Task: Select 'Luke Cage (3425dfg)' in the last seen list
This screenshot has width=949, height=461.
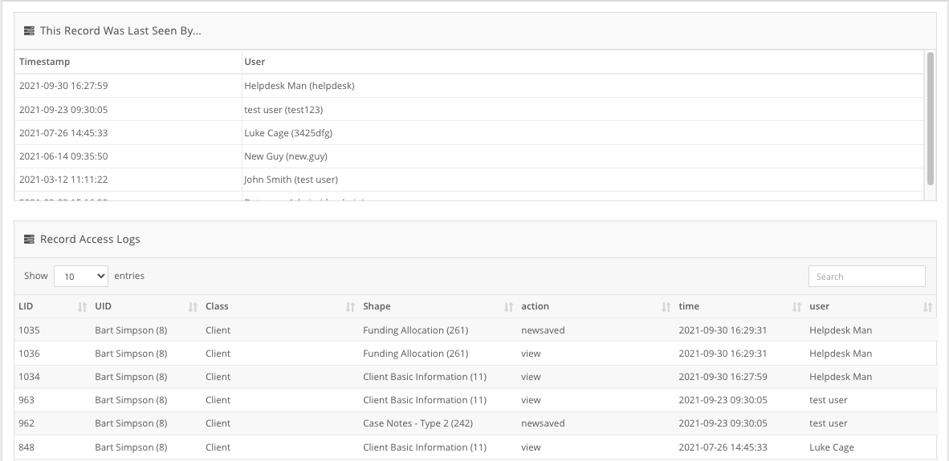Action: 288,133
